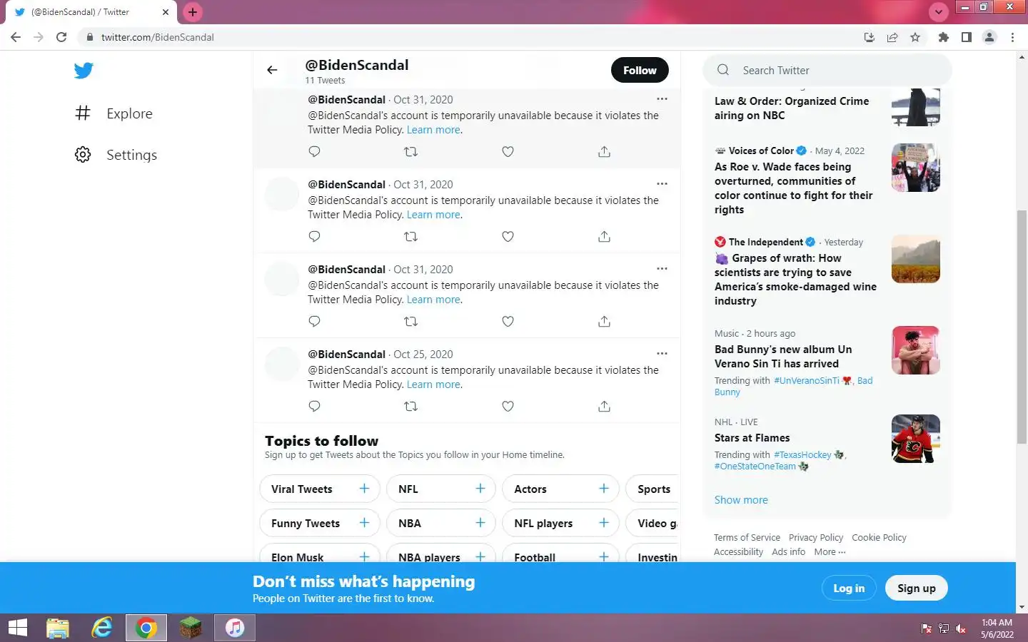Bookmark this page with the star icon
Viewport: 1028px width, 642px height.
915,37
